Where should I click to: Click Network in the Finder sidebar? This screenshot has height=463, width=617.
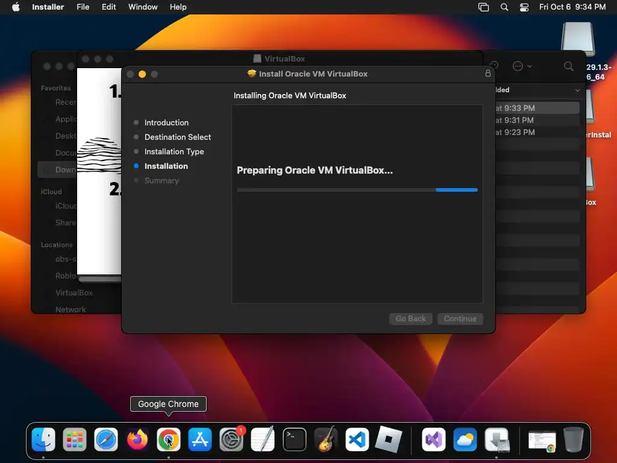[x=70, y=309]
